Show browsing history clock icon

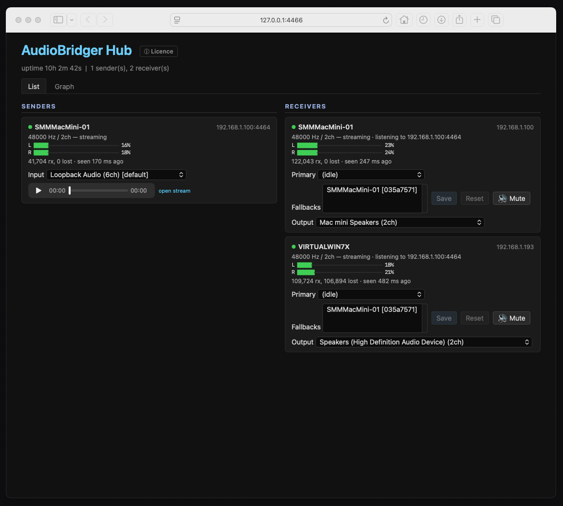[x=423, y=20]
